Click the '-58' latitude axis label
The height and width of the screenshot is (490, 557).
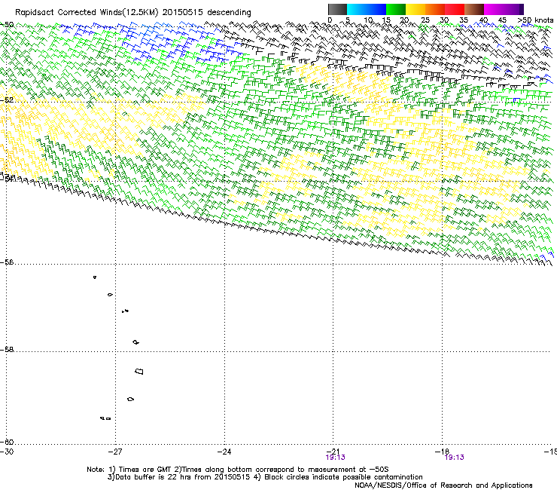click(7, 350)
